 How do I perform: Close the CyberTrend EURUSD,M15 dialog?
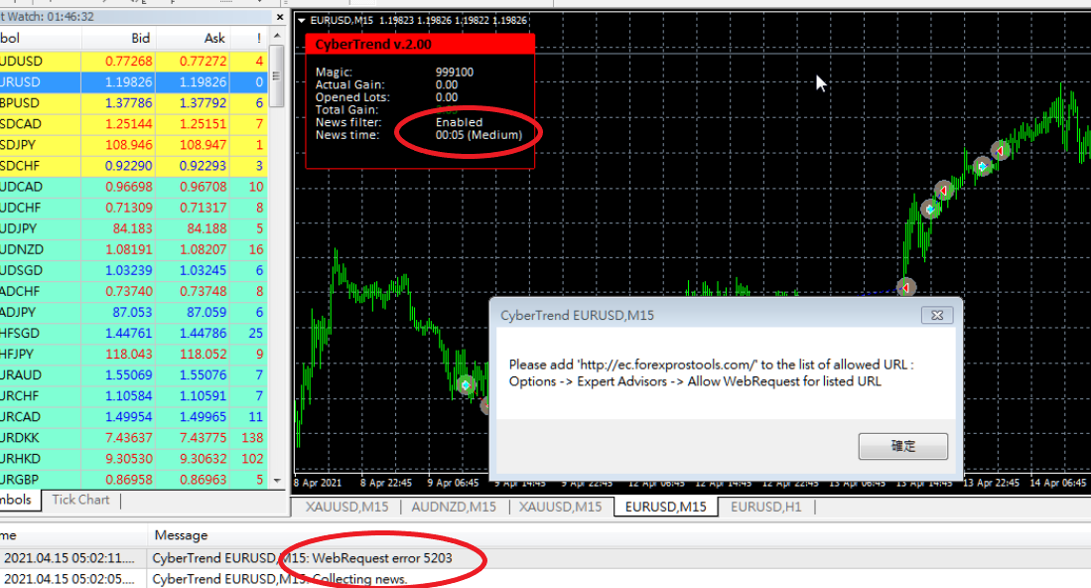pos(936,315)
